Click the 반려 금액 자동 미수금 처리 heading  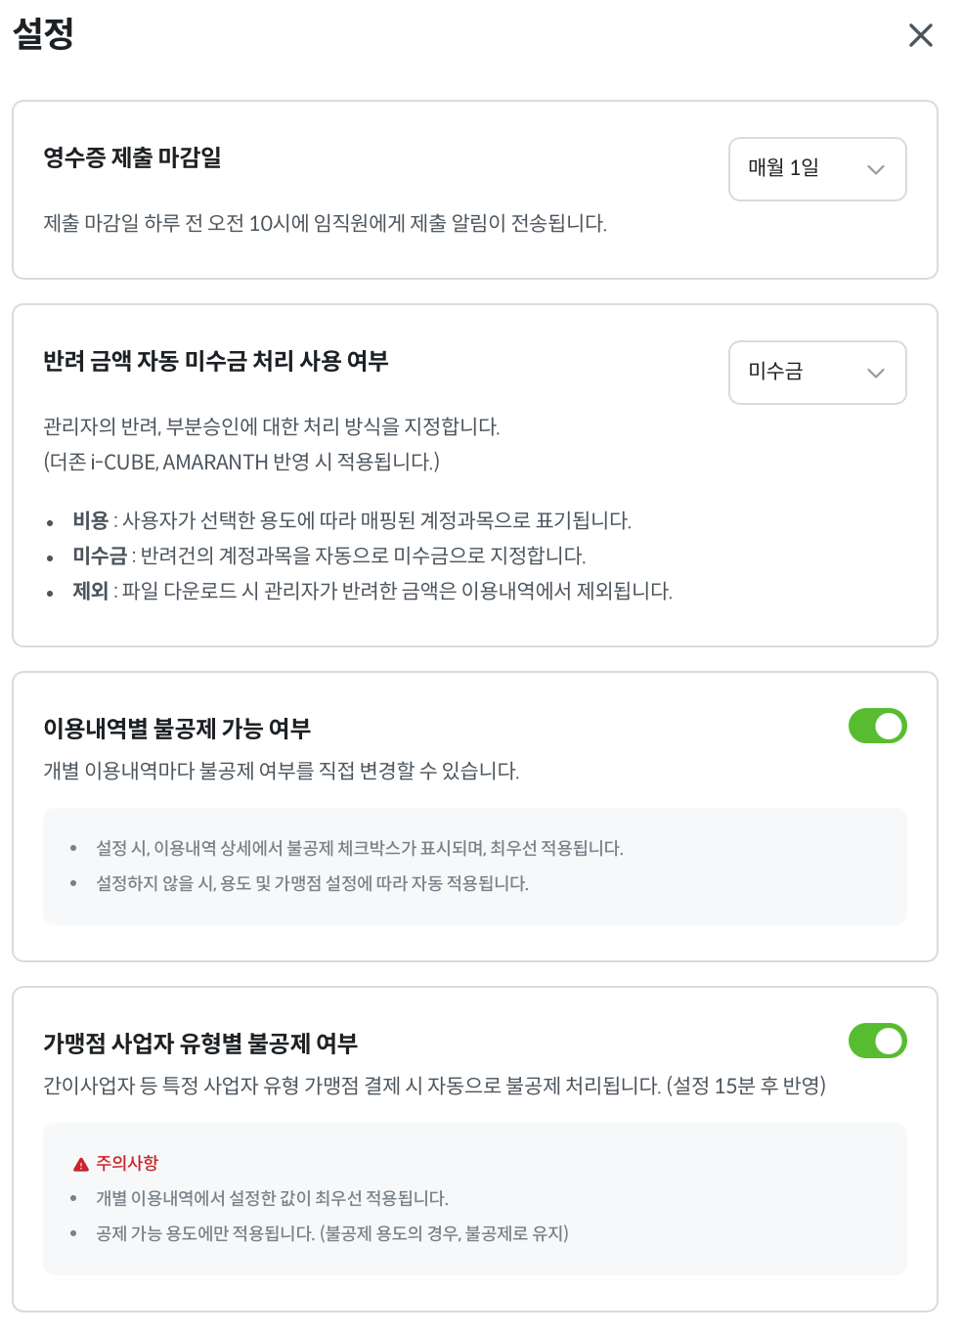click(215, 361)
